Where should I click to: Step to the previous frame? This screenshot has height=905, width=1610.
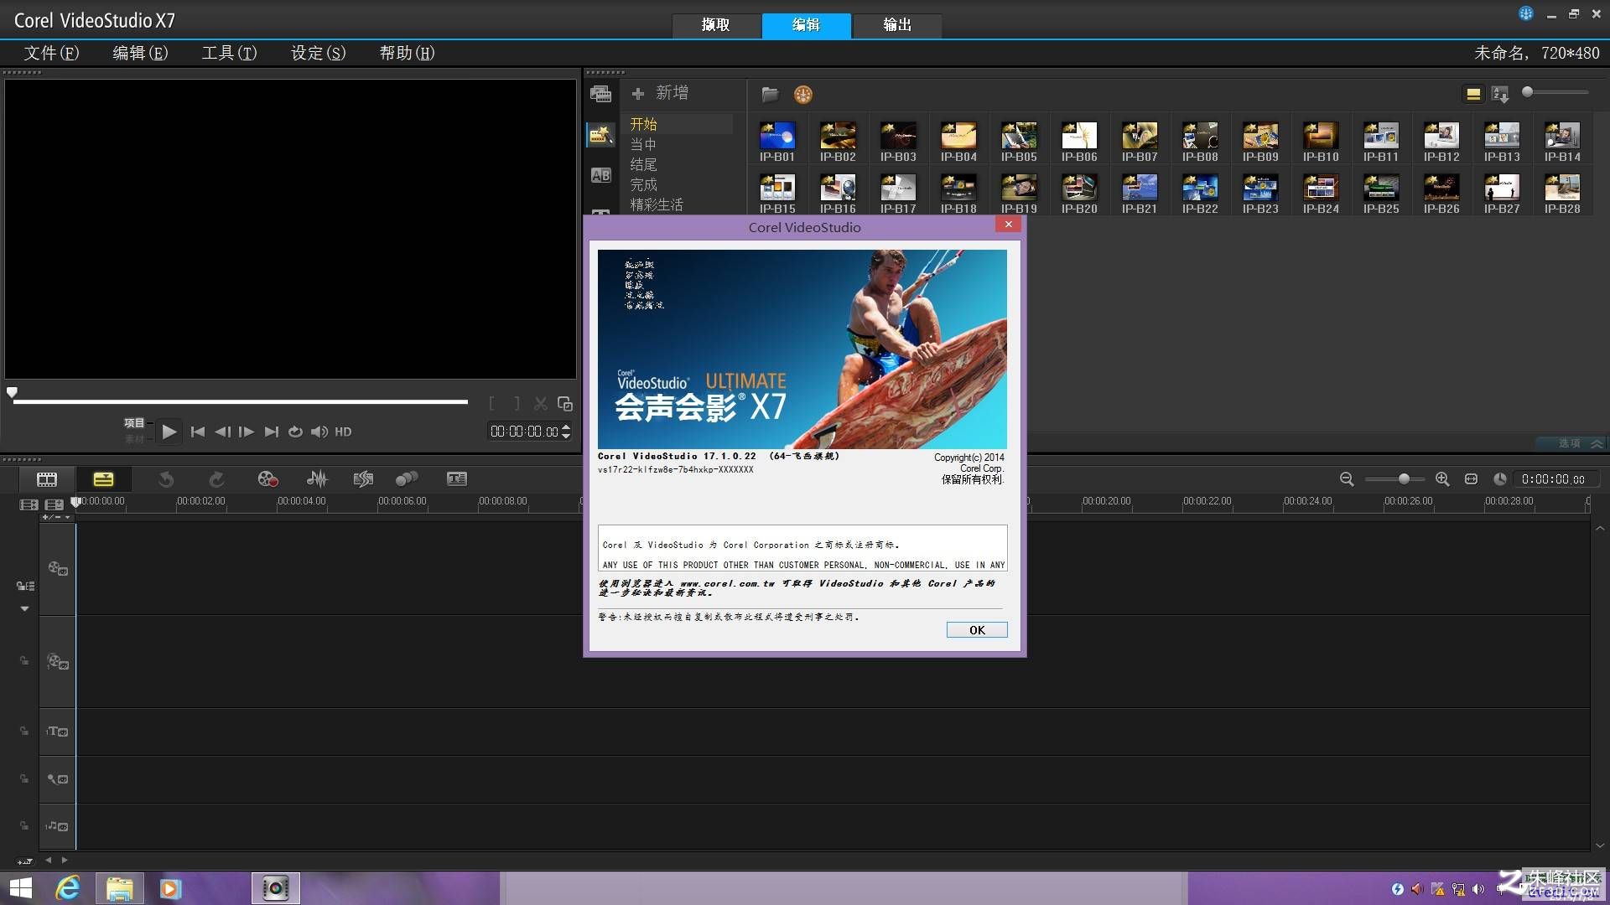coord(222,432)
